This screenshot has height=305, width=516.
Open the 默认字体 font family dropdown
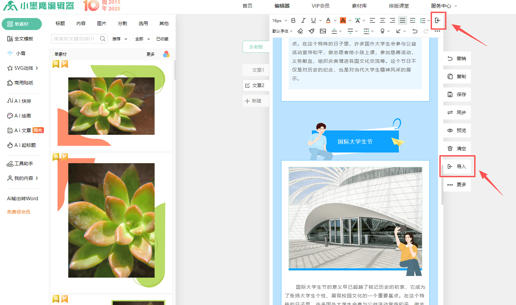282,31
